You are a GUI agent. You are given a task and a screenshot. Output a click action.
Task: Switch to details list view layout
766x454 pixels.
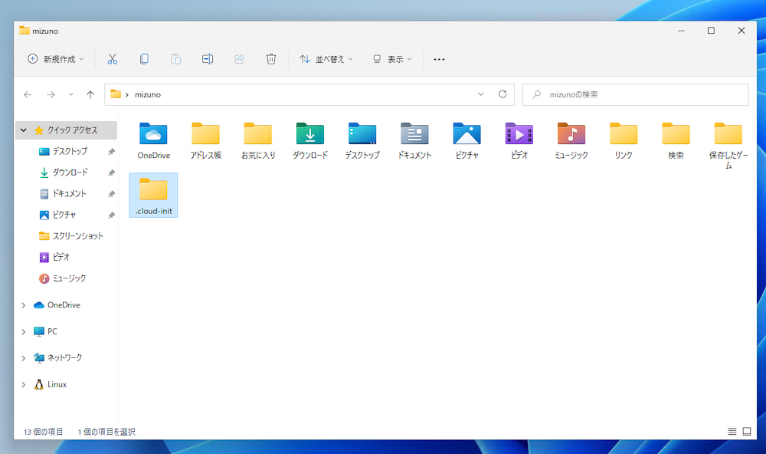[732, 432]
